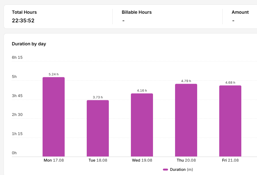The width and height of the screenshot is (257, 175).
Task: Click the Tue 18.08 bar
Action: tap(98, 128)
